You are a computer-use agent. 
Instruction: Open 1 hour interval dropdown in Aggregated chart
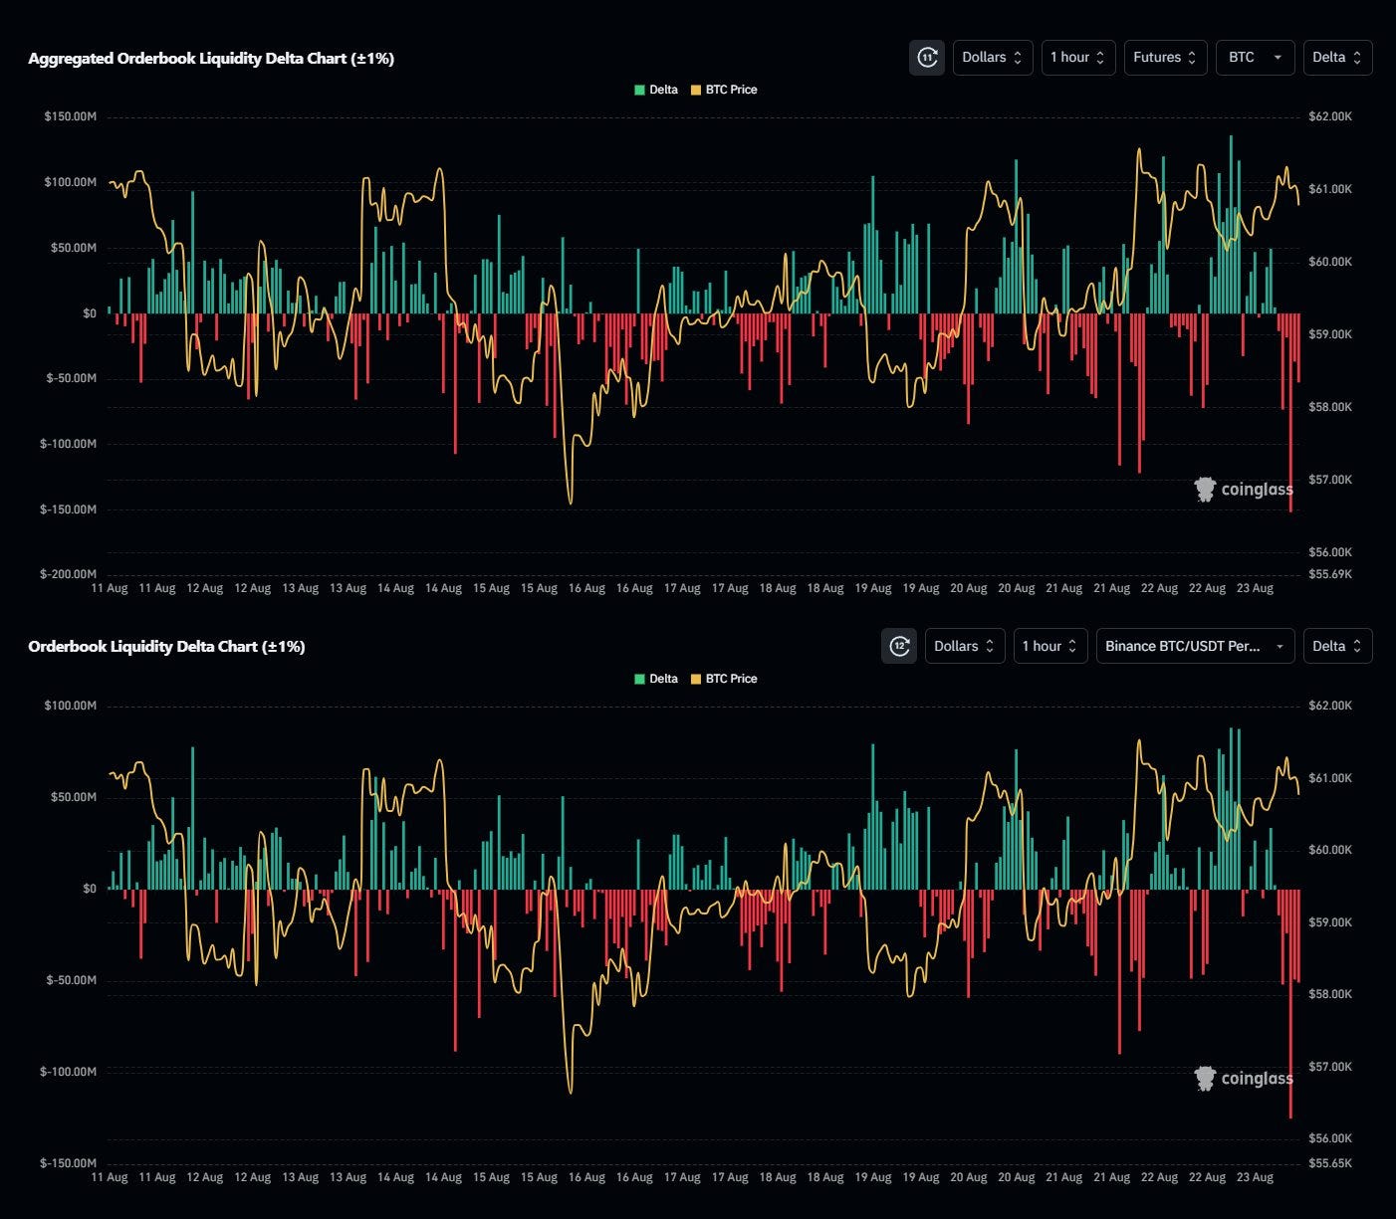coord(1078,58)
